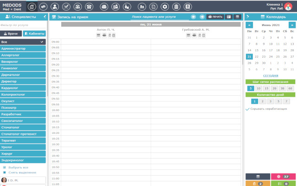Open the call center operator phone icon

[77, 7]
